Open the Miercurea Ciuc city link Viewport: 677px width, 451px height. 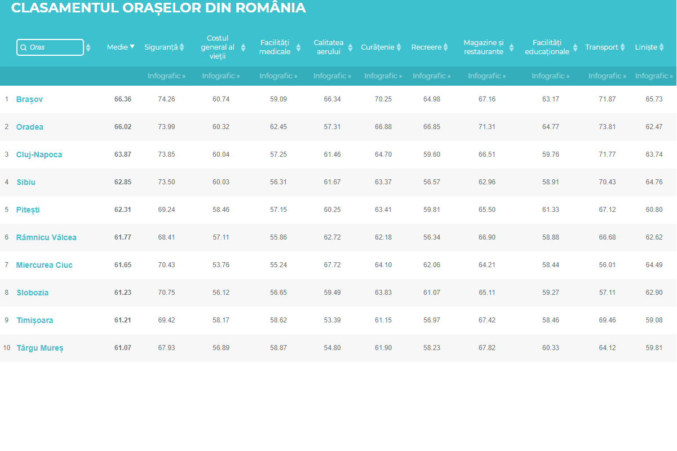45,265
